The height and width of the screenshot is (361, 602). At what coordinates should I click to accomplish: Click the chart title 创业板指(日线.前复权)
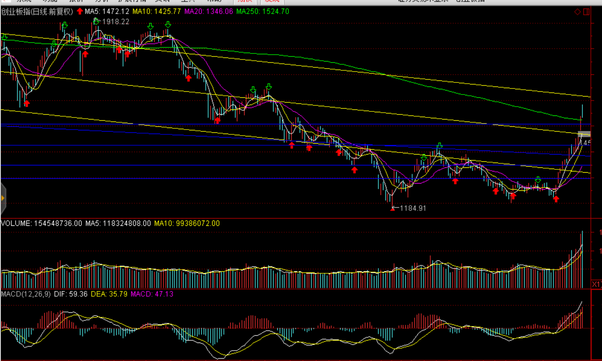[x=37, y=12]
